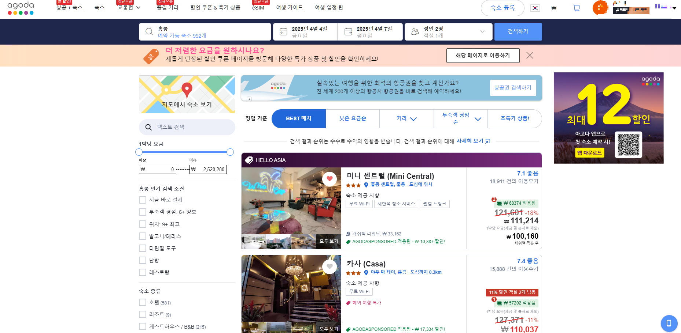Image resolution: width=681 pixels, height=333 pixels.
Task: Open the mobile app floating button
Action: click(669, 323)
